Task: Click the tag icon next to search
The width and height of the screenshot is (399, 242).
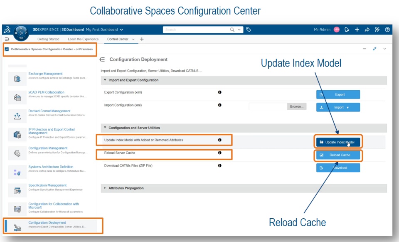Action: pos(249,30)
